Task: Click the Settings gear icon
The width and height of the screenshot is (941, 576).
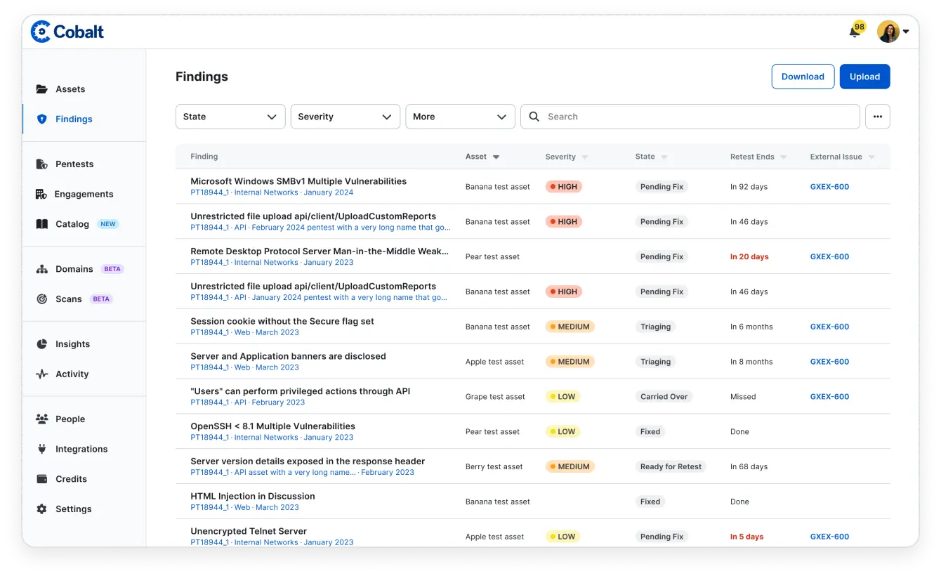Action: click(x=42, y=509)
